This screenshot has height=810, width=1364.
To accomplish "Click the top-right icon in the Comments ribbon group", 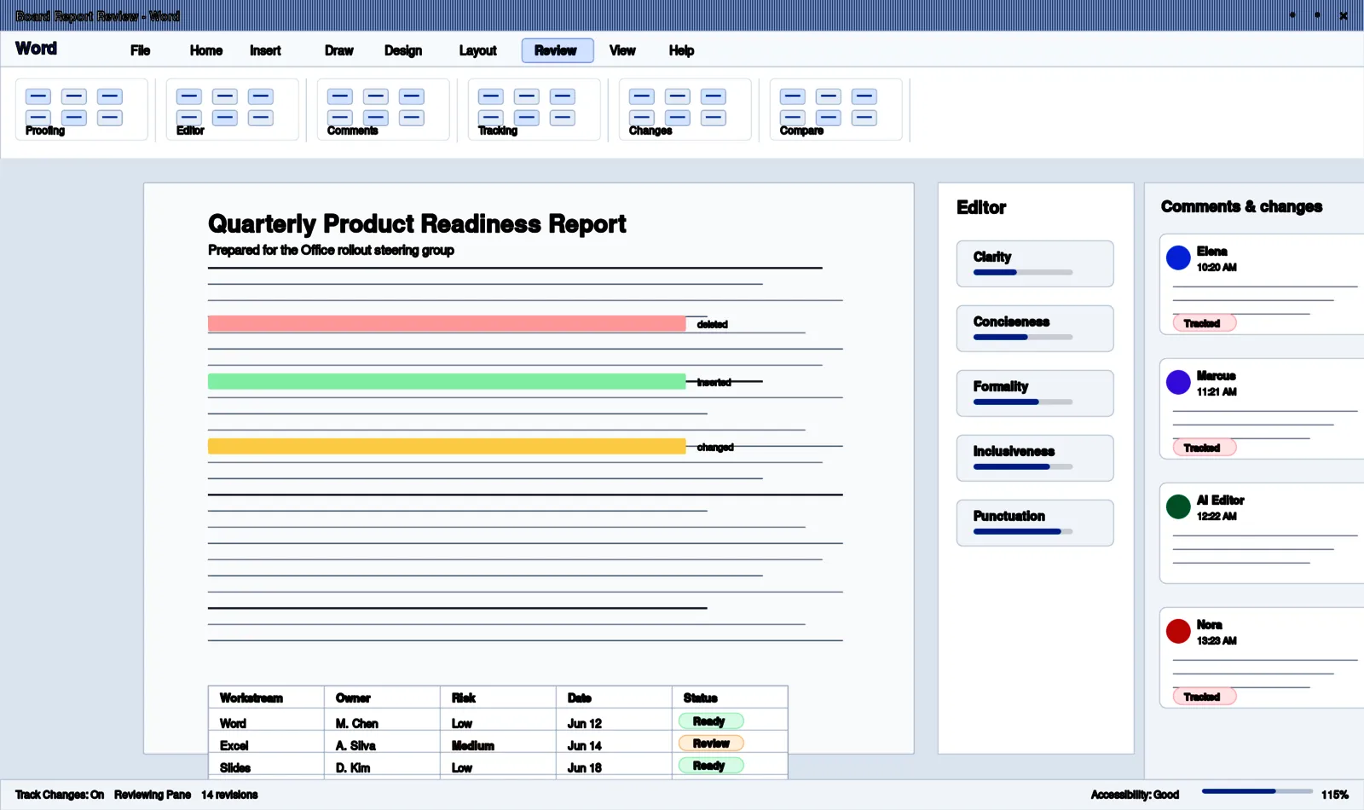I will click(412, 97).
